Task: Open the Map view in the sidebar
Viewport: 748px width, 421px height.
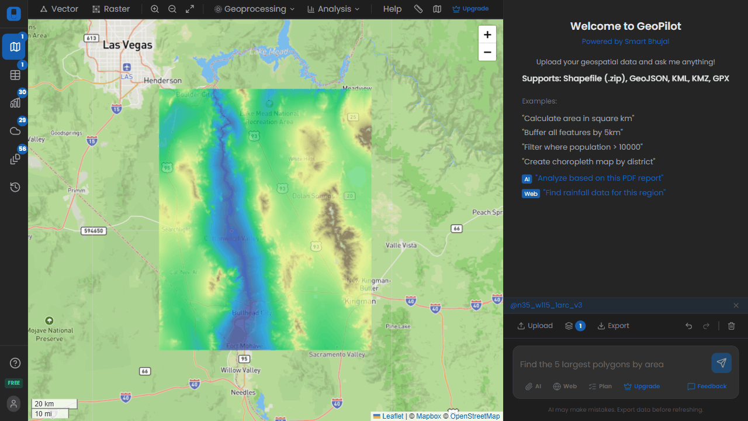Action: pos(14,47)
